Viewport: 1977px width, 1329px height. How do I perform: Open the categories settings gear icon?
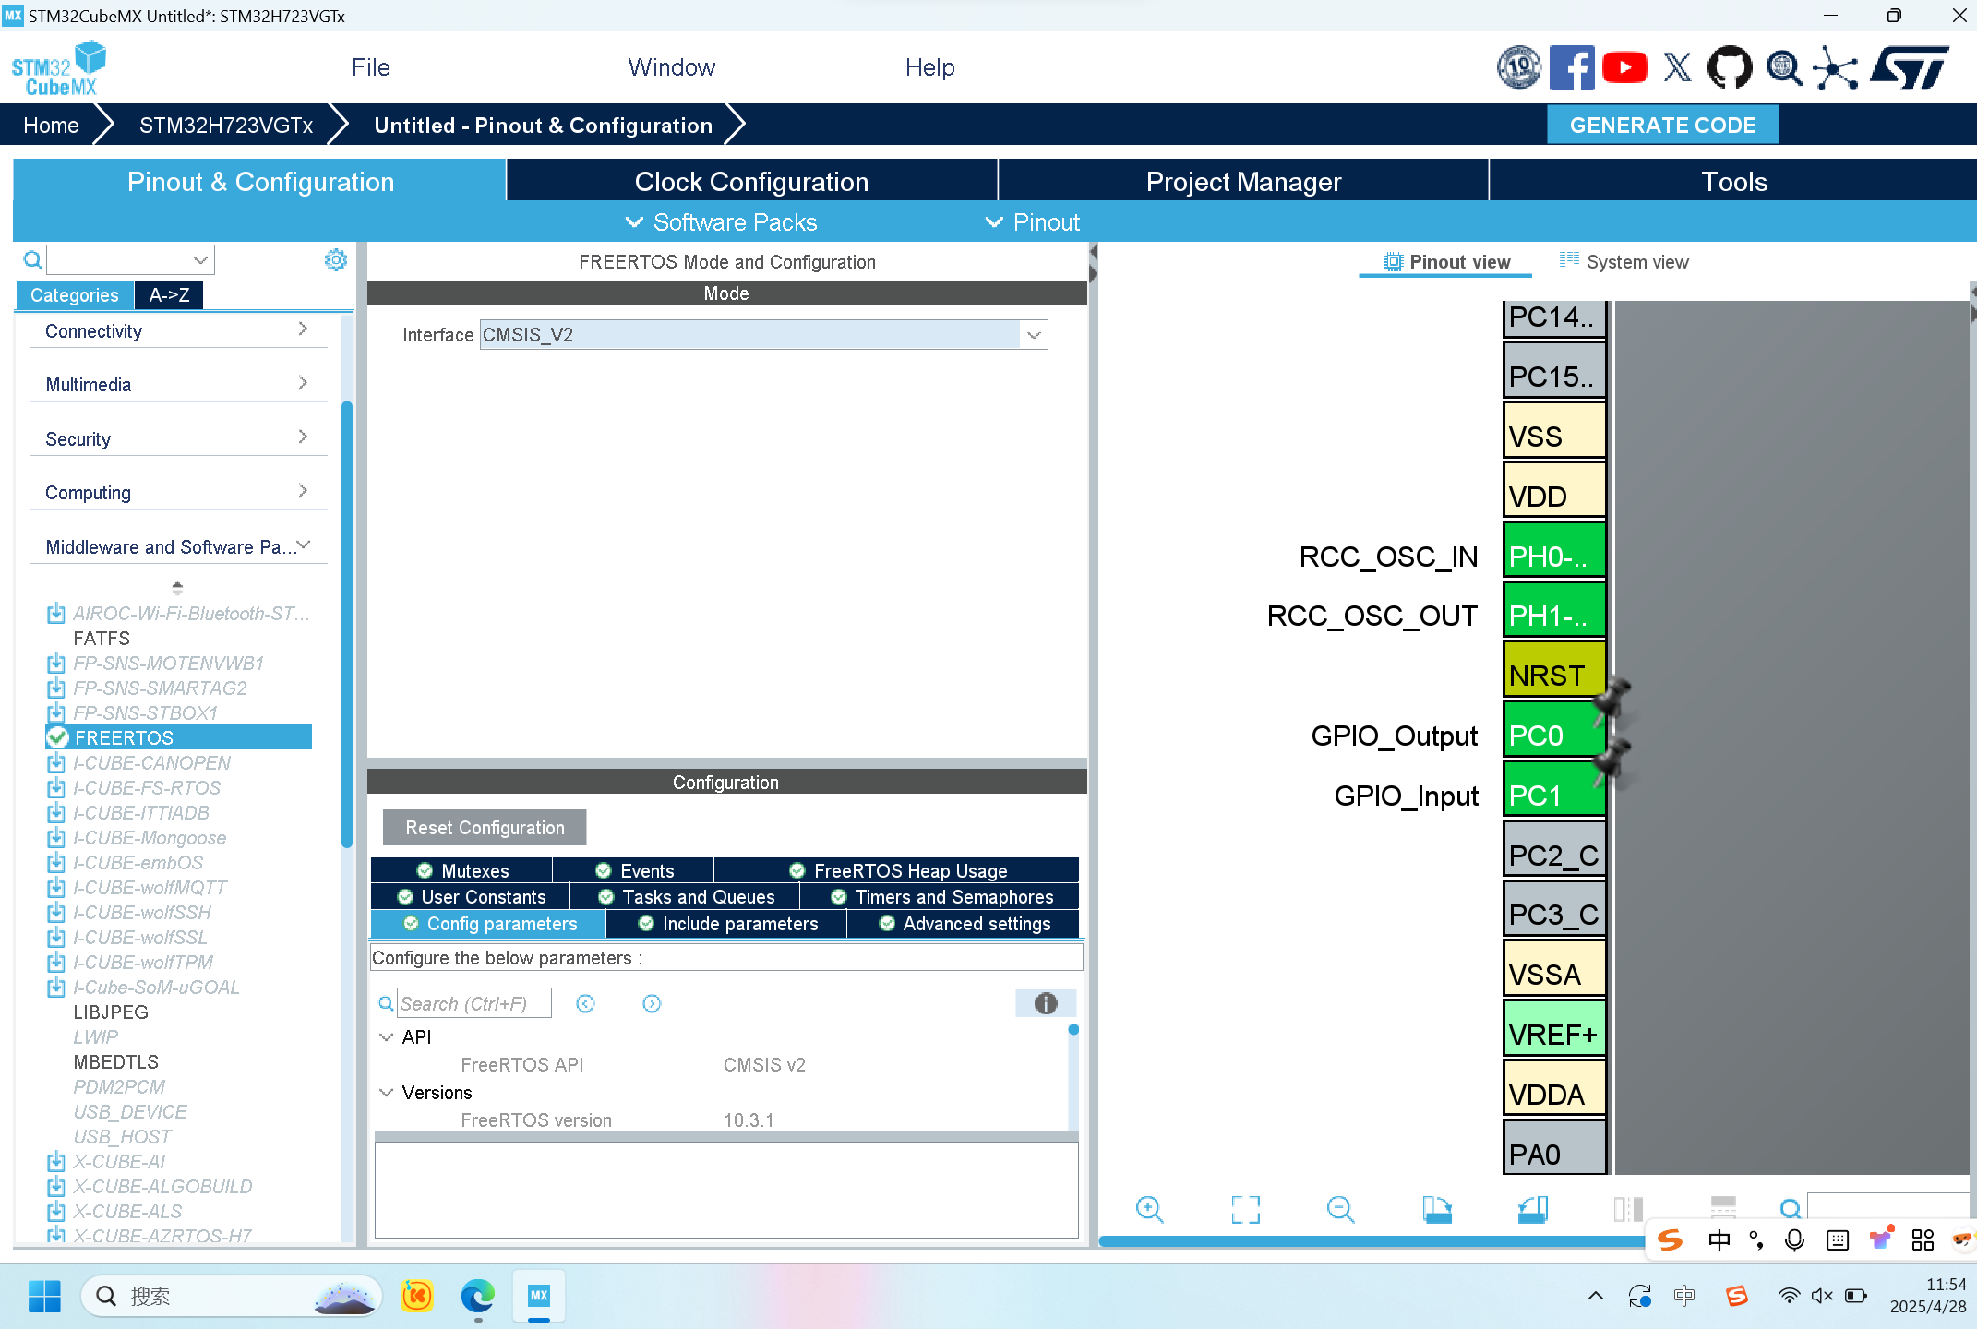coord(336,260)
